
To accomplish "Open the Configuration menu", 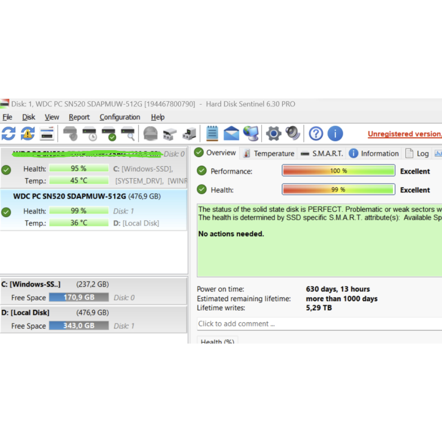I will pyautogui.click(x=120, y=117).
